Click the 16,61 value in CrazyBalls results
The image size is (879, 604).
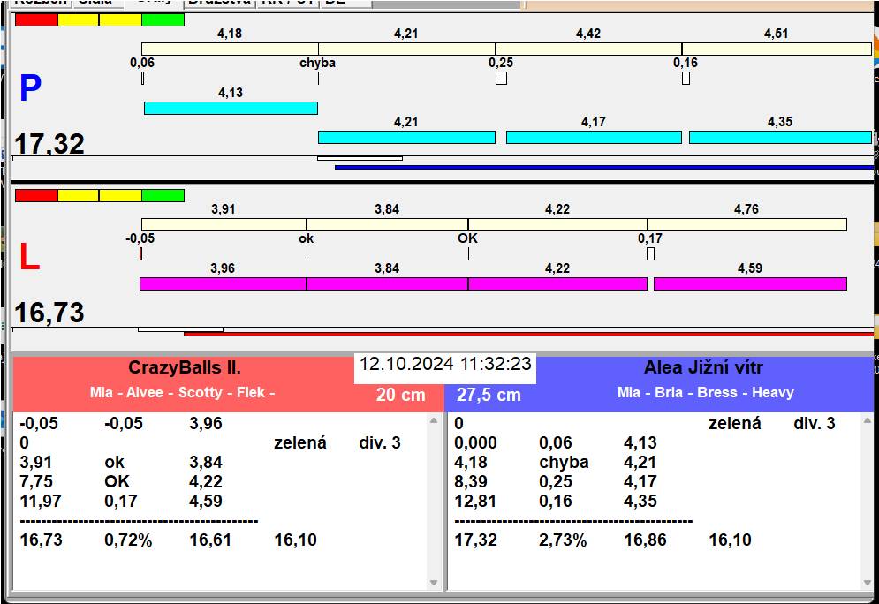point(210,540)
